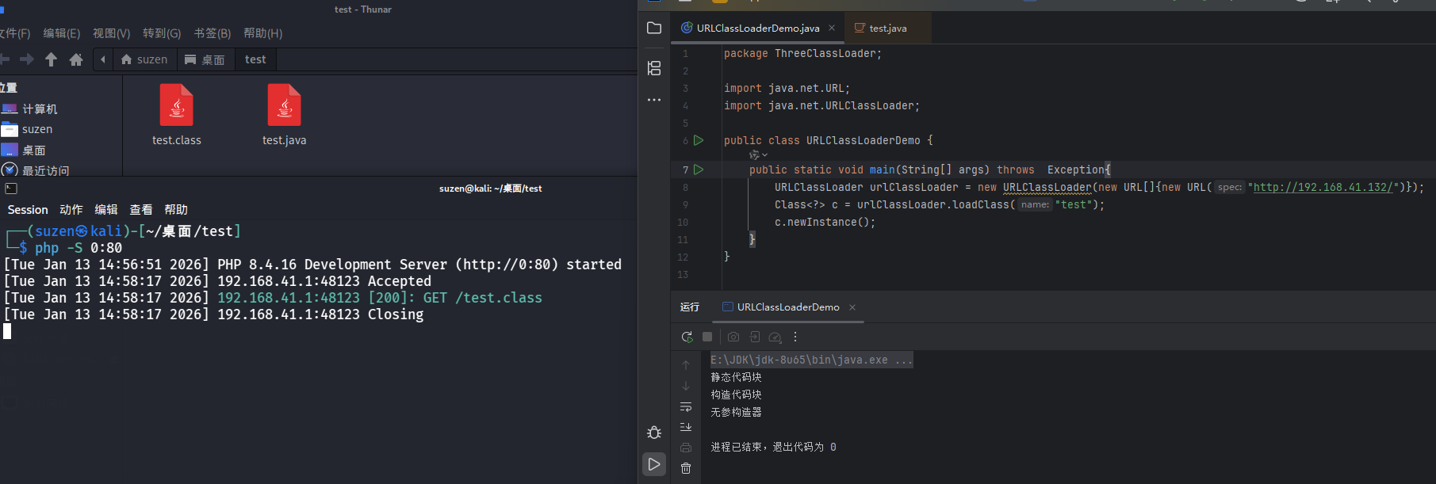This screenshot has width=1436, height=484.
Task: Switch to the test.java editor tab
Action: (x=887, y=29)
